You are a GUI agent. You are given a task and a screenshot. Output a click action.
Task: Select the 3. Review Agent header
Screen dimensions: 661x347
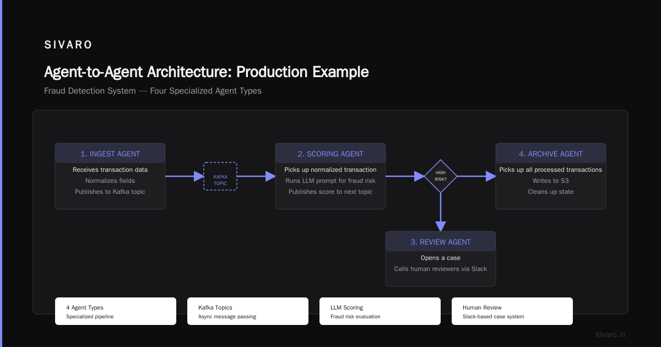[441, 242]
